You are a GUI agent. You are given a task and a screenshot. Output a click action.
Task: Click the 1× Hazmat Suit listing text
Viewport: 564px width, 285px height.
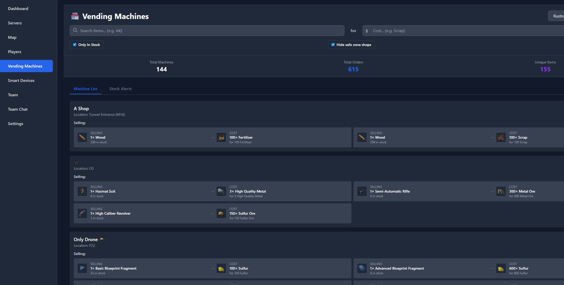click(x=103, y=191)
